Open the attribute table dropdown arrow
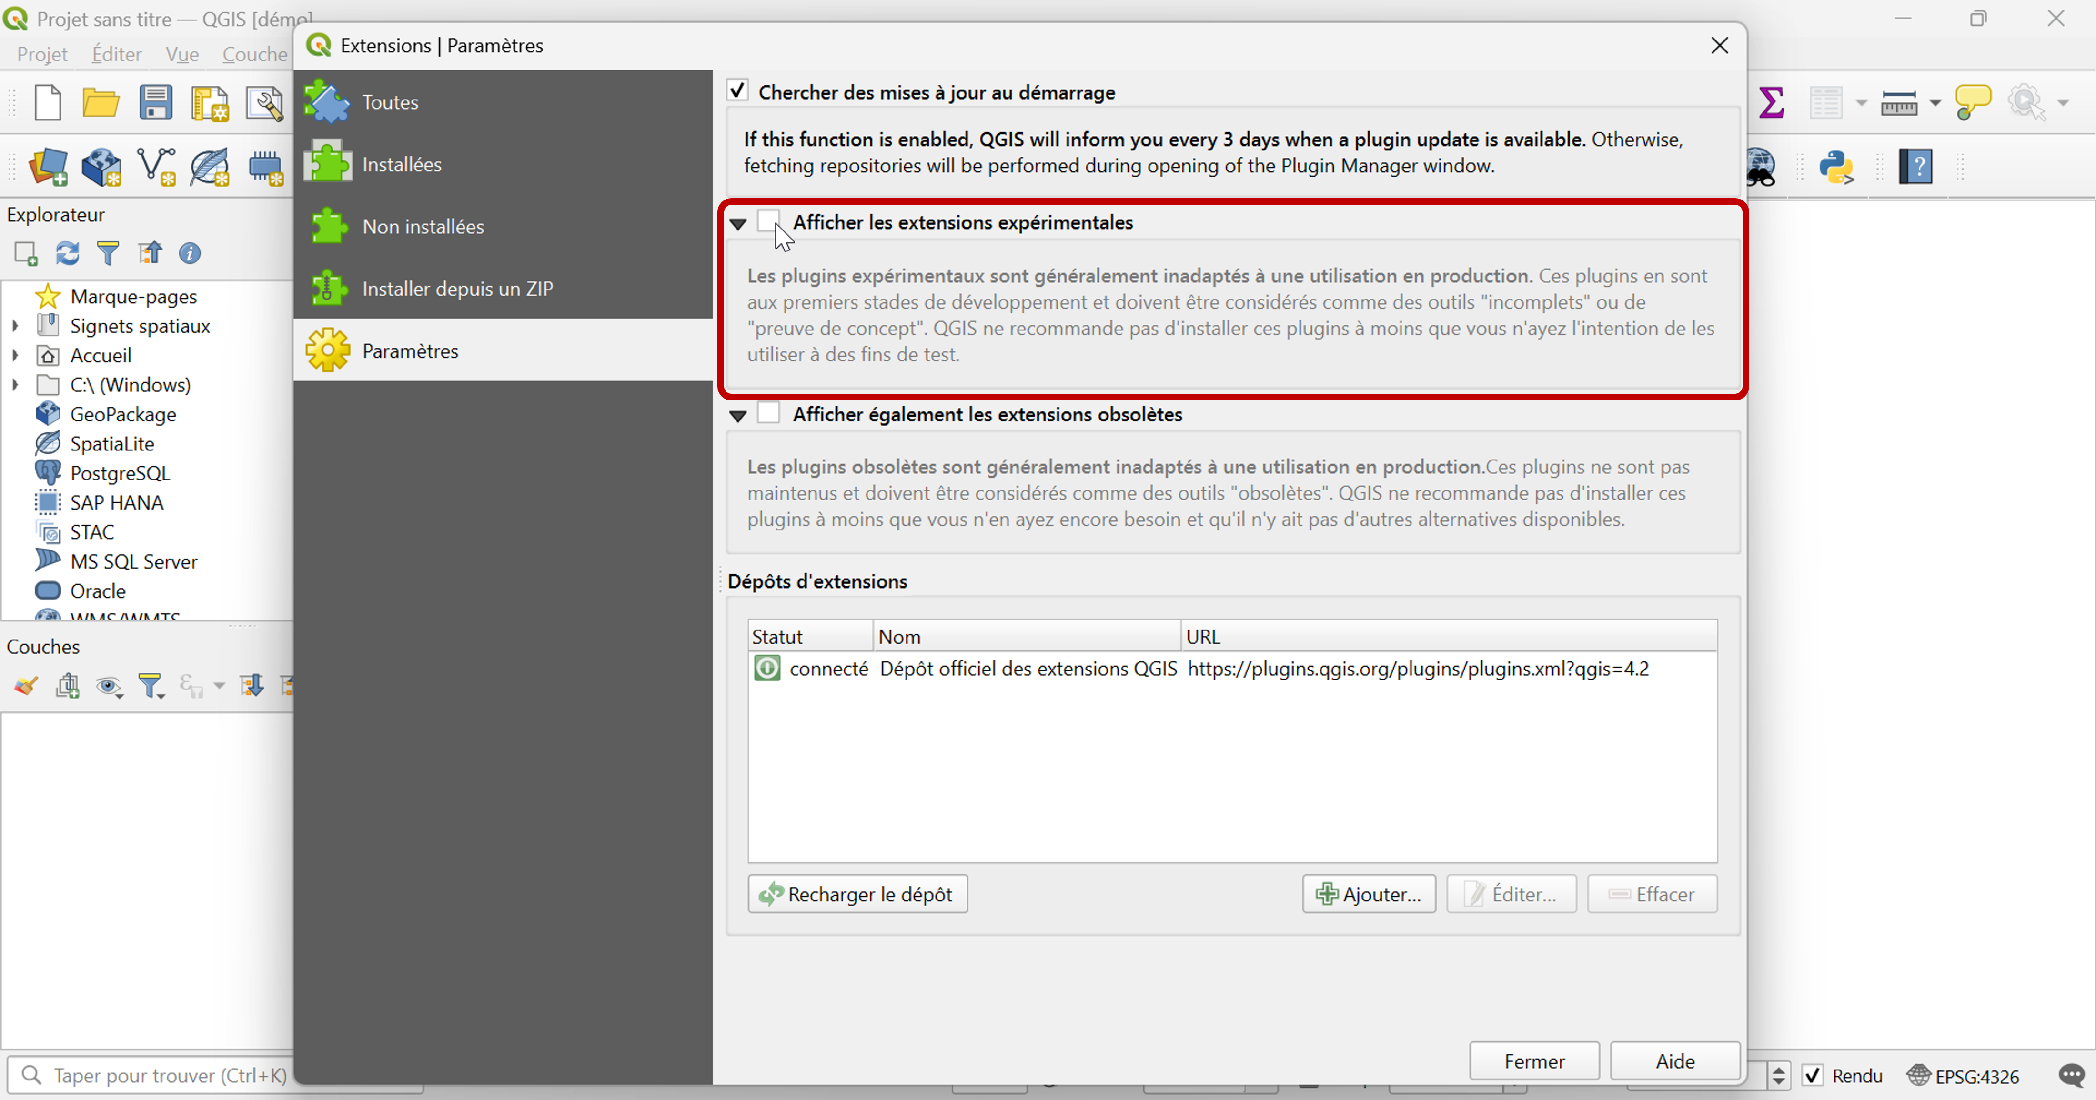This screenshot has width=2096, height=1100. pos(1861,103)
